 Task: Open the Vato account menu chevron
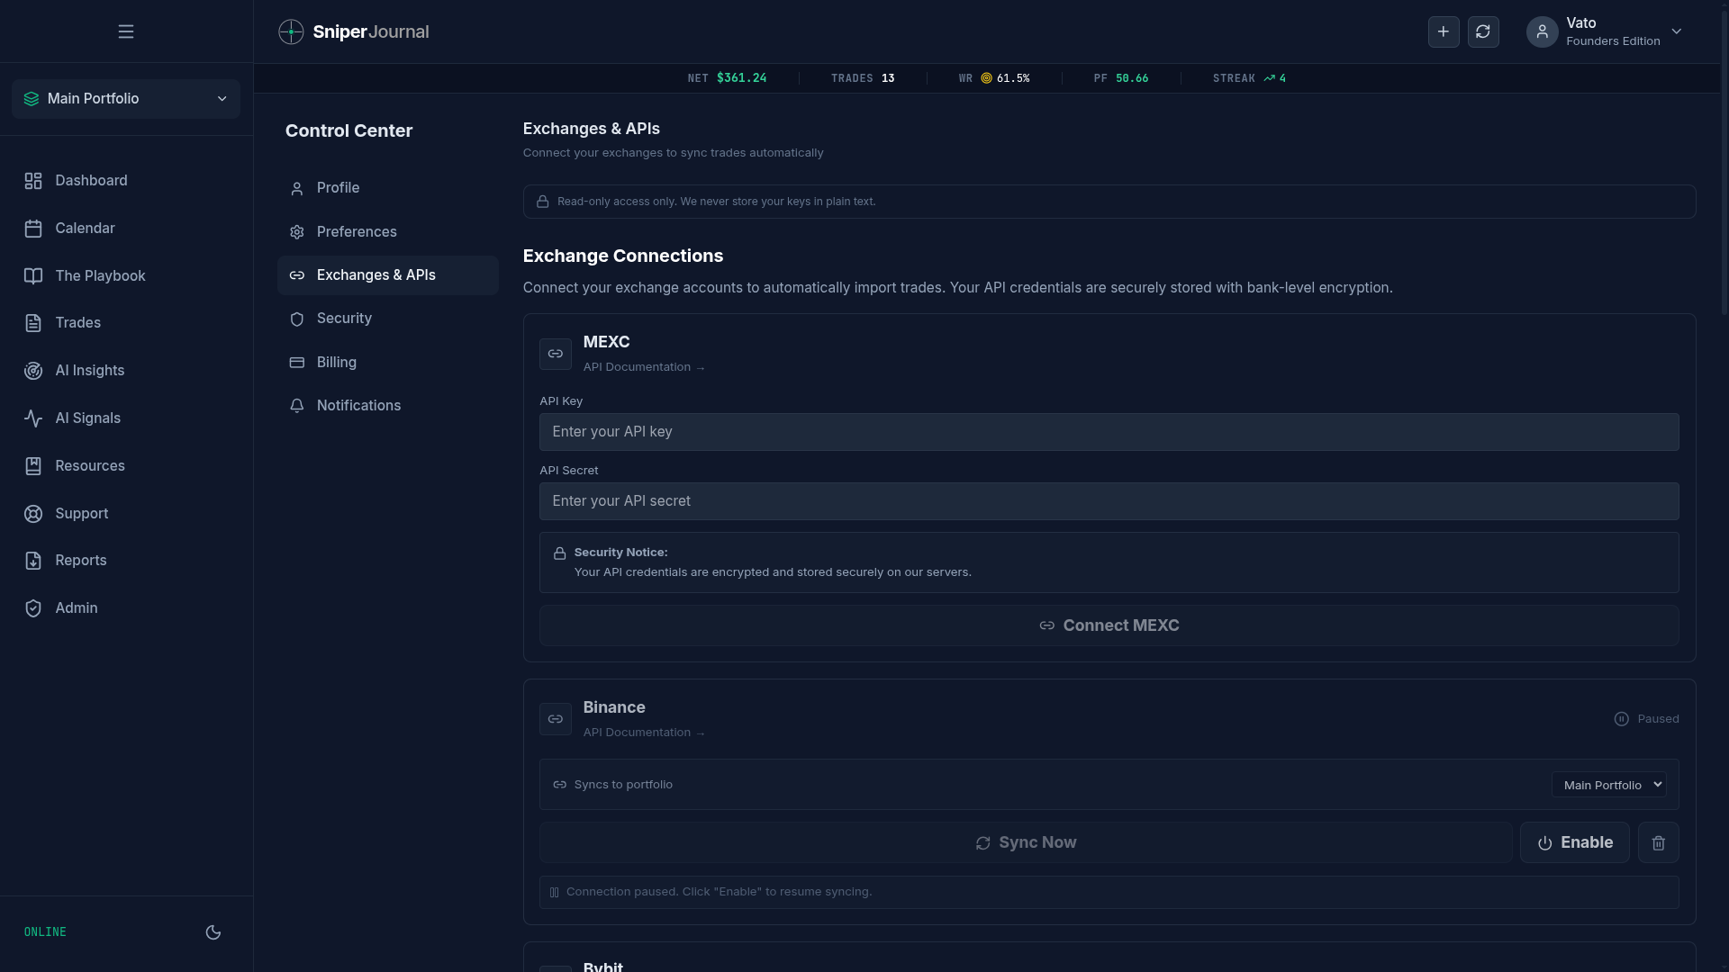[1677, 31]
